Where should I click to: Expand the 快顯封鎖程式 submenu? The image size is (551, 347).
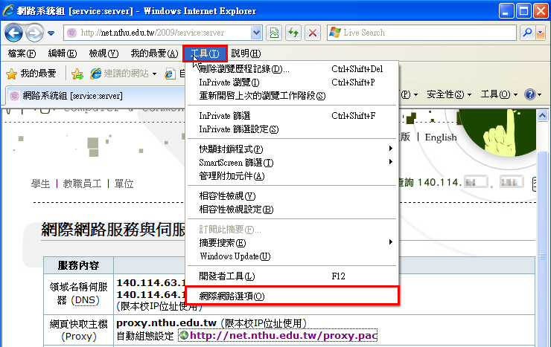tap(290, 149)
